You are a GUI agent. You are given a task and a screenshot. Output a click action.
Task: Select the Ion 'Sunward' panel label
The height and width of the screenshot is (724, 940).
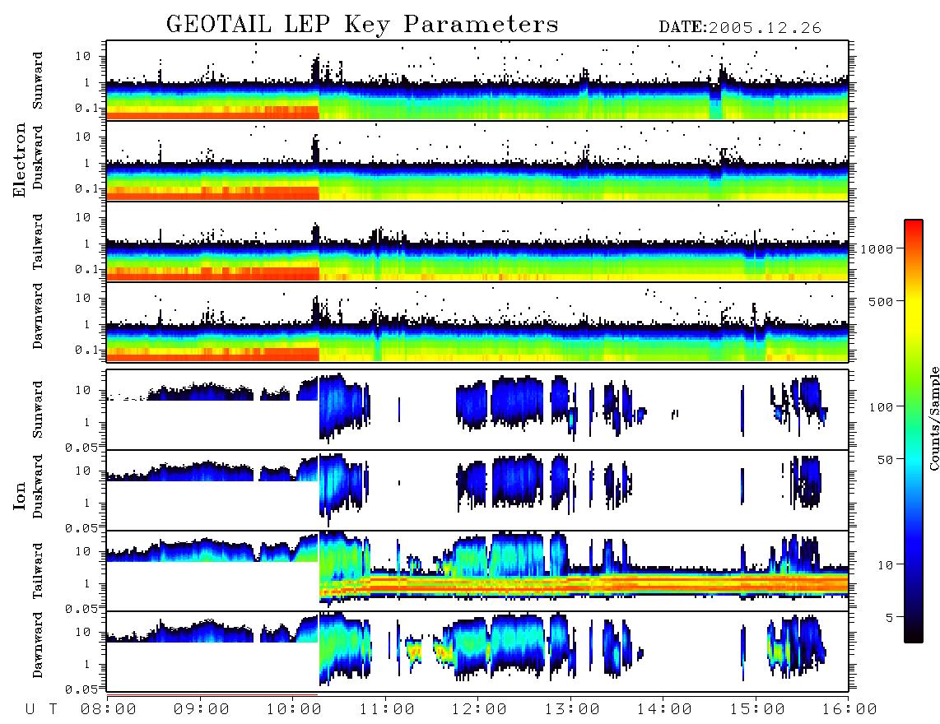[38, 409]
